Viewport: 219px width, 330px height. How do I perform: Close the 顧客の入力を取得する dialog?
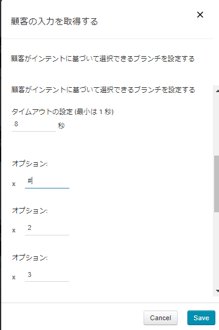(x=200, y=15)
